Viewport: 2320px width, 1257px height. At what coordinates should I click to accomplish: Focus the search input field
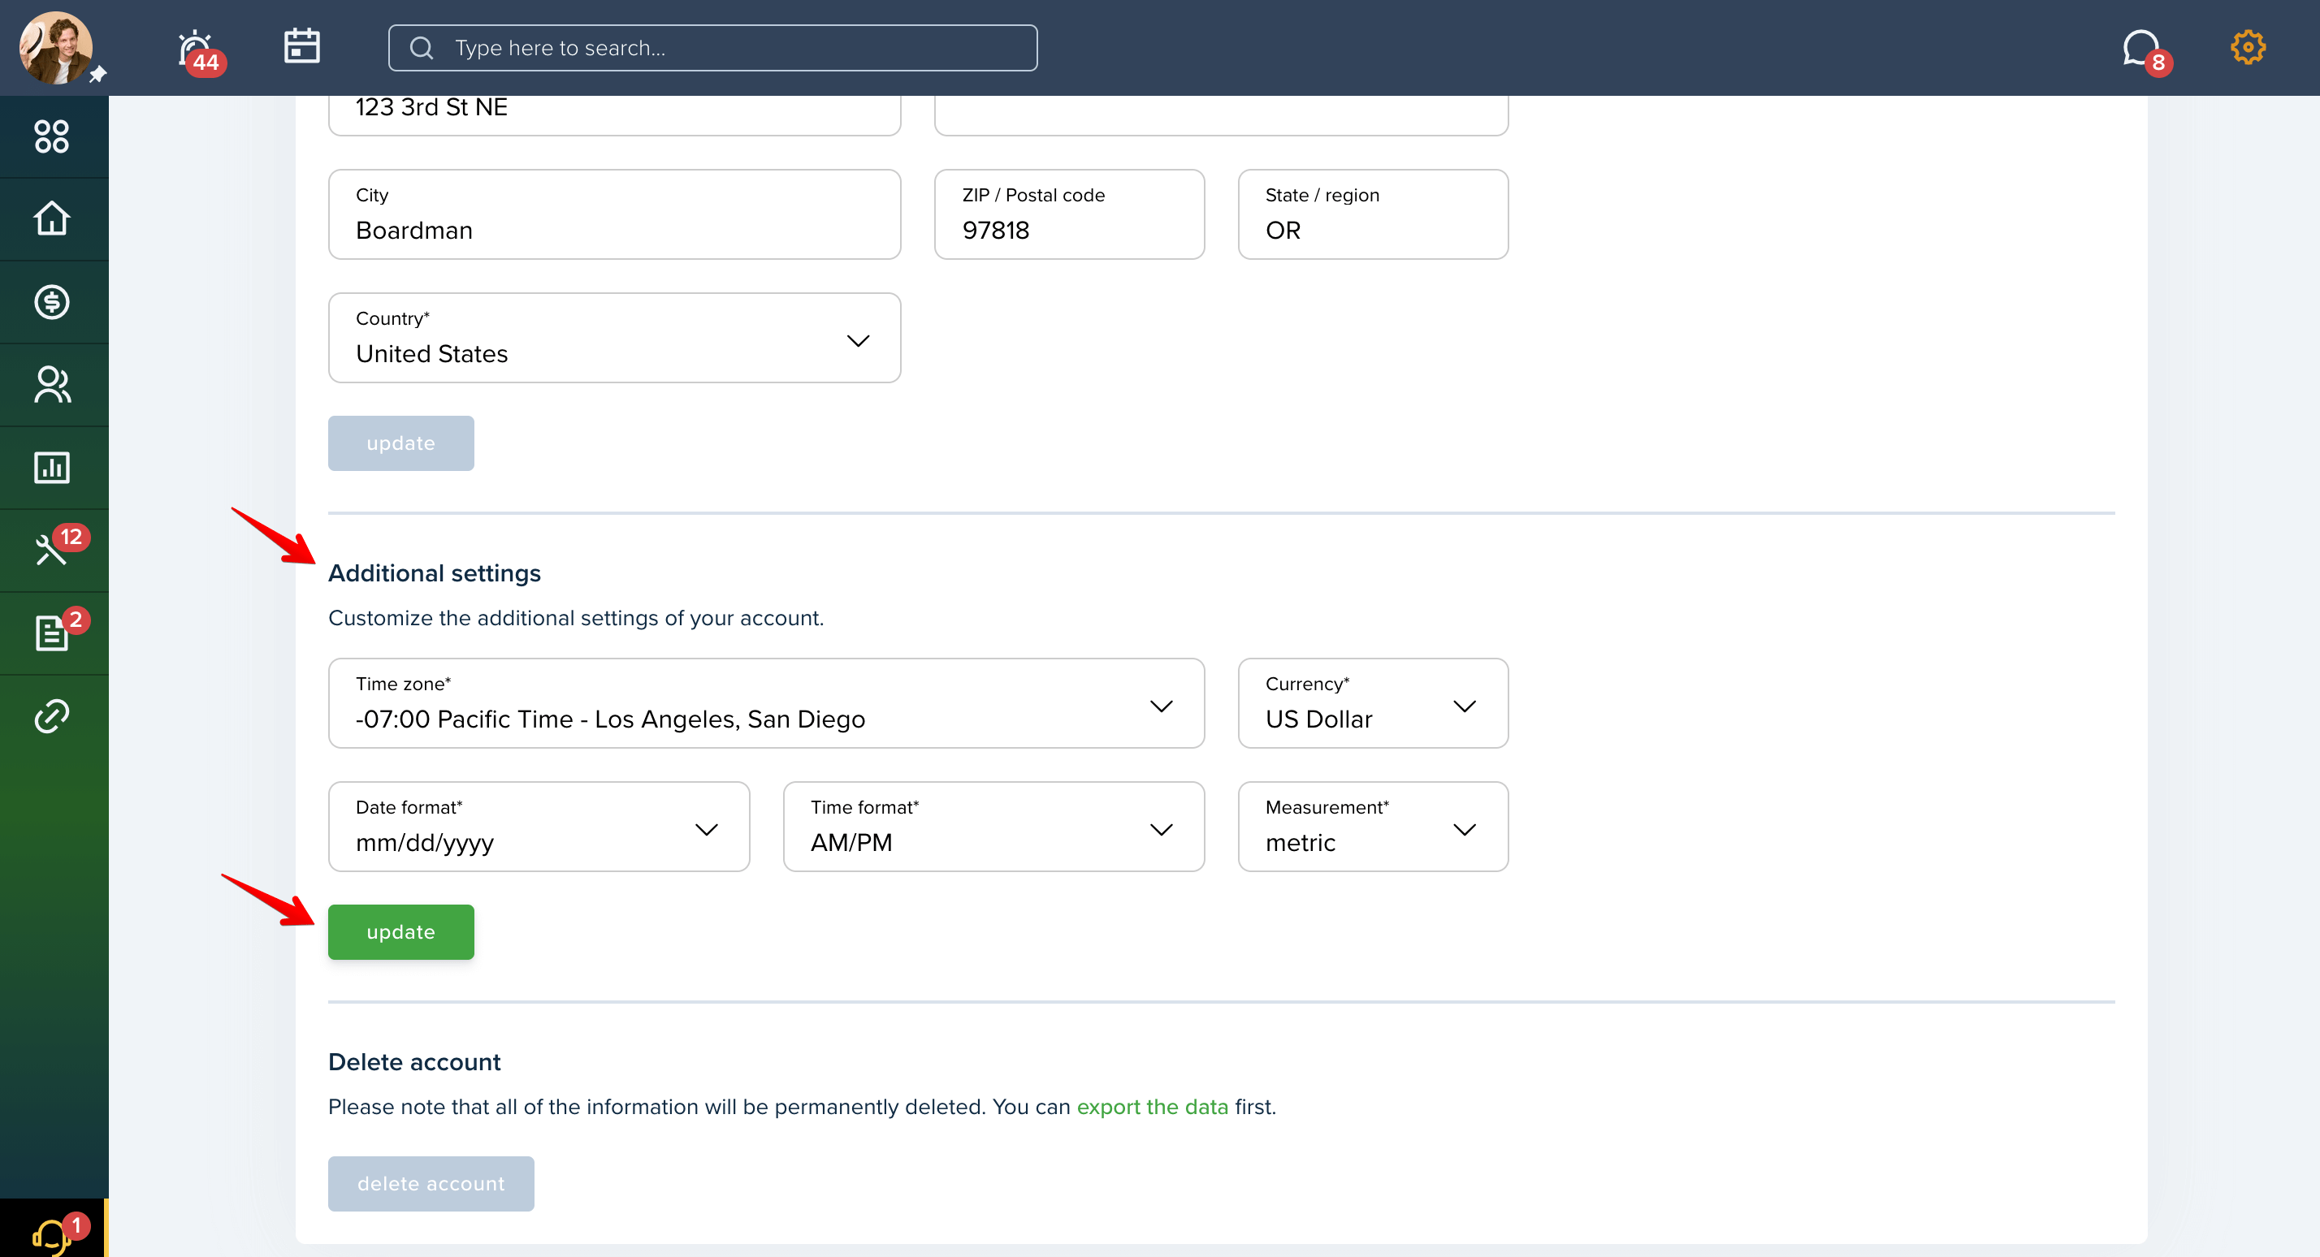tap(712, 48)
